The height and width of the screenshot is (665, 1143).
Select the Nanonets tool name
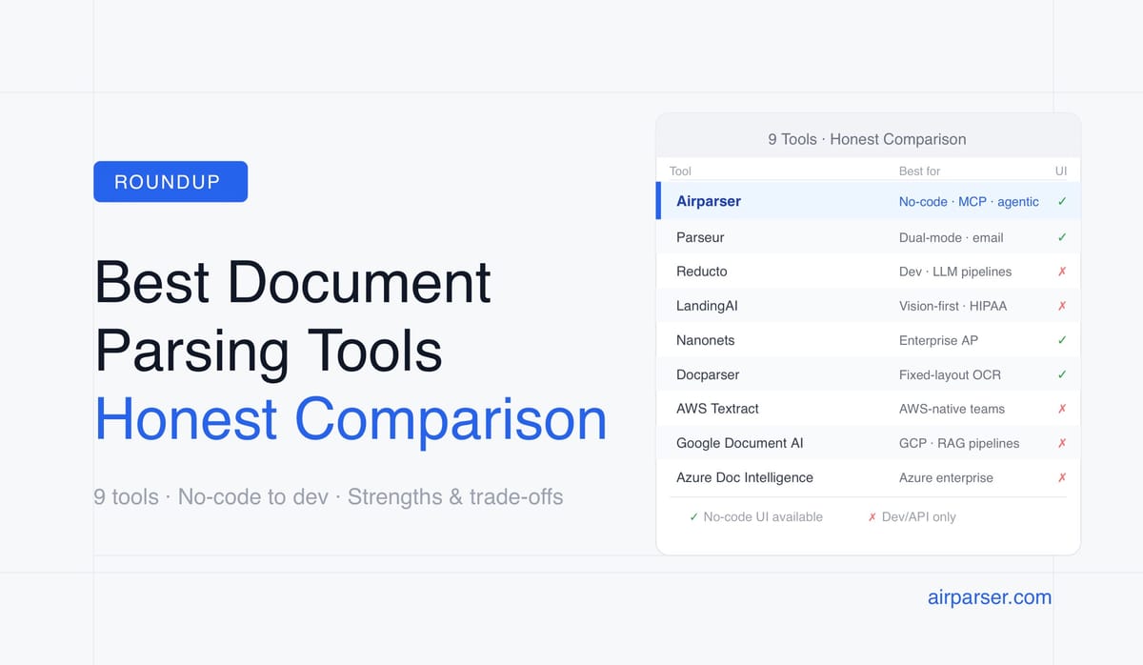(706, 340)
